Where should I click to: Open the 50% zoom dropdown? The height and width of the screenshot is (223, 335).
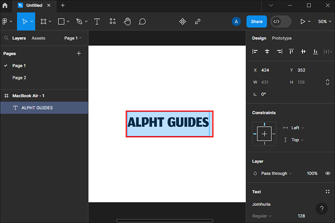(x=322, y=21)
